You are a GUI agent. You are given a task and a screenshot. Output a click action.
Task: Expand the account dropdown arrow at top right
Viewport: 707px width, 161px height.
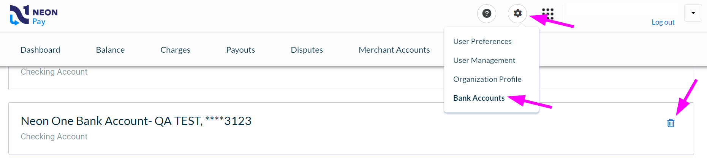(x=693, y=13)
